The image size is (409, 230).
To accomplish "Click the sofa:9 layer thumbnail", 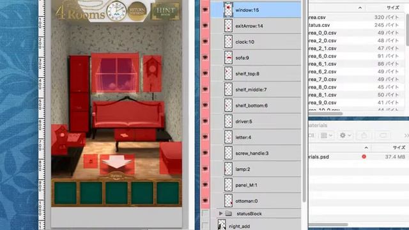I will pos(228,57).
